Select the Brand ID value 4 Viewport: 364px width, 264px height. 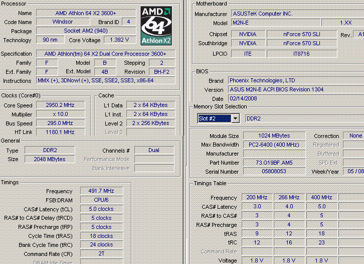point(129,22)
